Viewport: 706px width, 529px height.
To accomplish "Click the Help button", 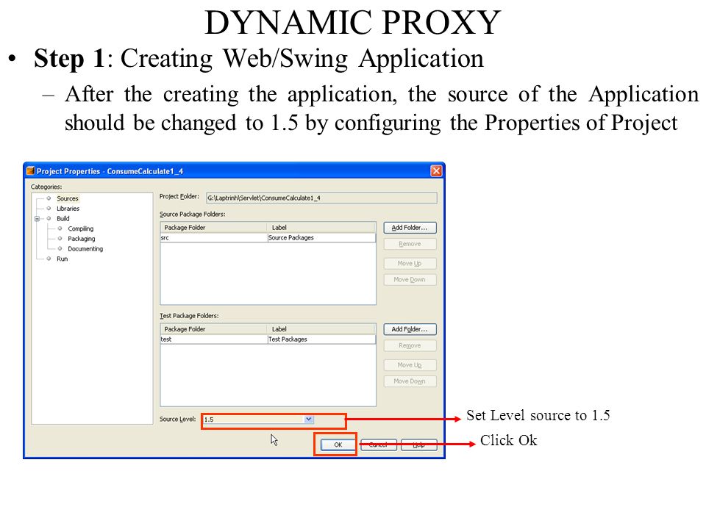I will (419, 445).
